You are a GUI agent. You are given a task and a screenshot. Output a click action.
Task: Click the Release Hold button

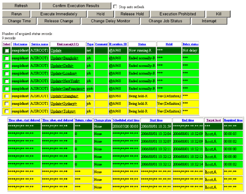tap(132, 14)
